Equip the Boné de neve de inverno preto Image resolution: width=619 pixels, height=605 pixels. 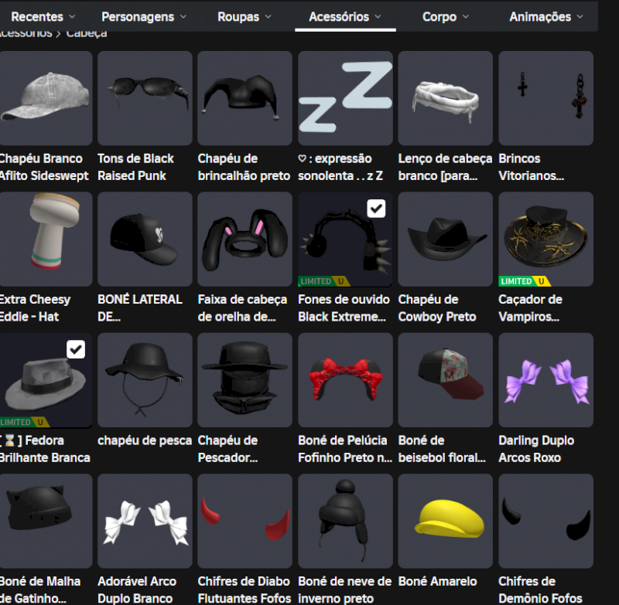(x=345, y=521)
